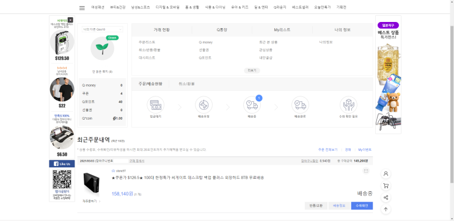Click the 경매 link

pos(348,150)
